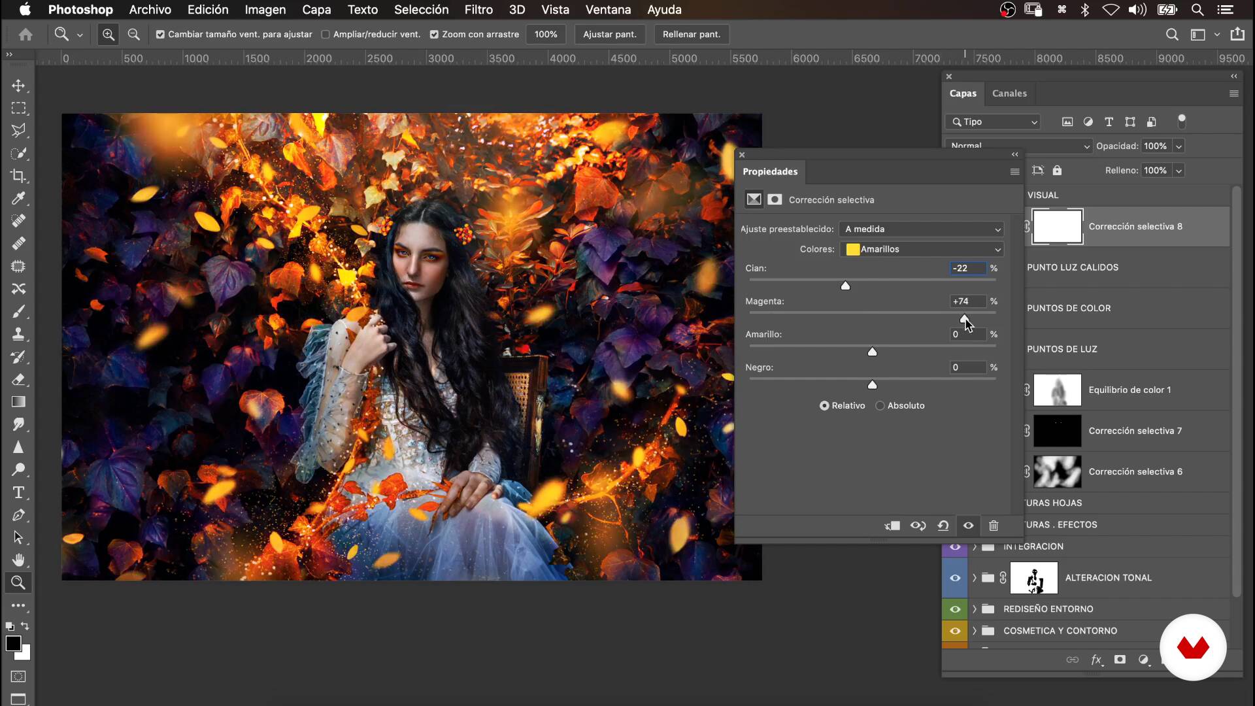This screenshot has height=706, width=1255.
Task: Hide the ALTERACION TONAL group
Action: coord(955,578)
